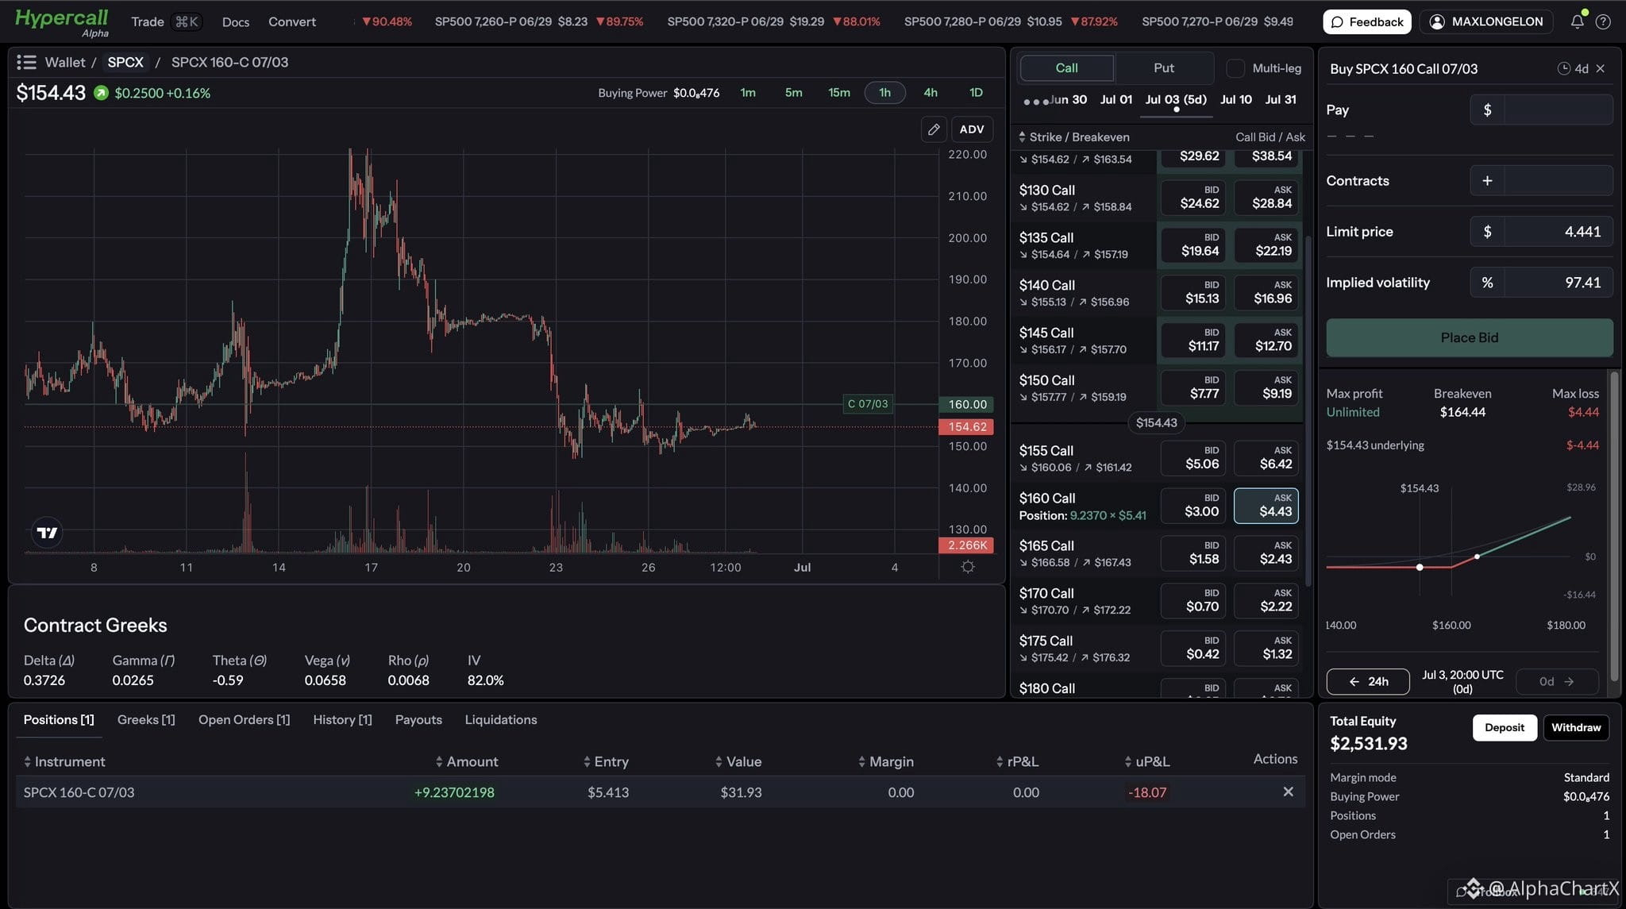Open the Docs page
The height and width of the screenshot is (909, 1626).
(x=236, y=21)
